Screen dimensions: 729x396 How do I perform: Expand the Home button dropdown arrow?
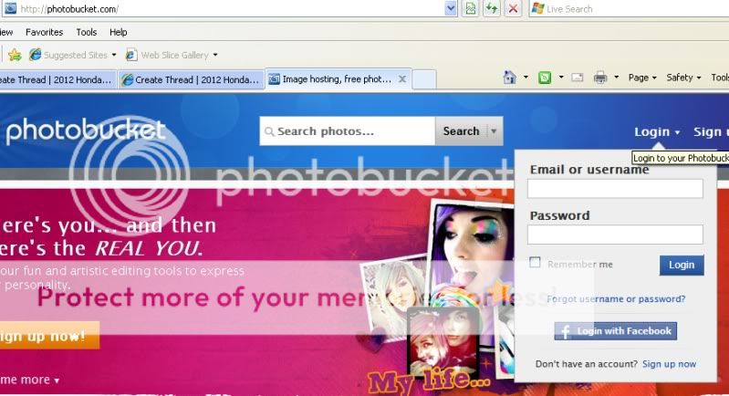click(x=526, y=78)
